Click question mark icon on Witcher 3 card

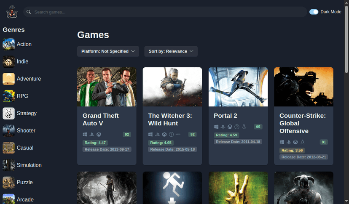171,135
